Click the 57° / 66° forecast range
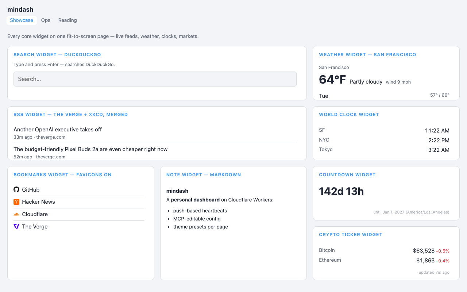Viewport: 467px width, 292px height. coord(440,95)
